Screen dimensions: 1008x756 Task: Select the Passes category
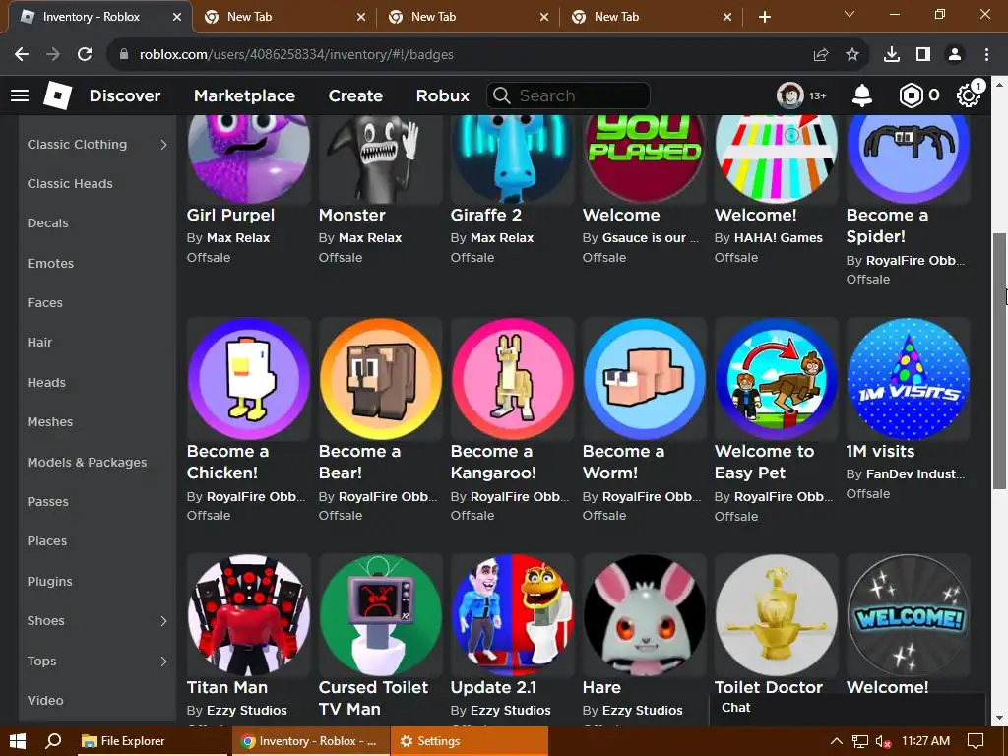(47, 501)
